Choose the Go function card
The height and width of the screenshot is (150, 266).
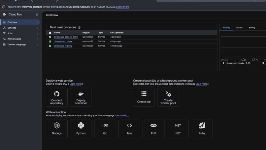(105, 129)
